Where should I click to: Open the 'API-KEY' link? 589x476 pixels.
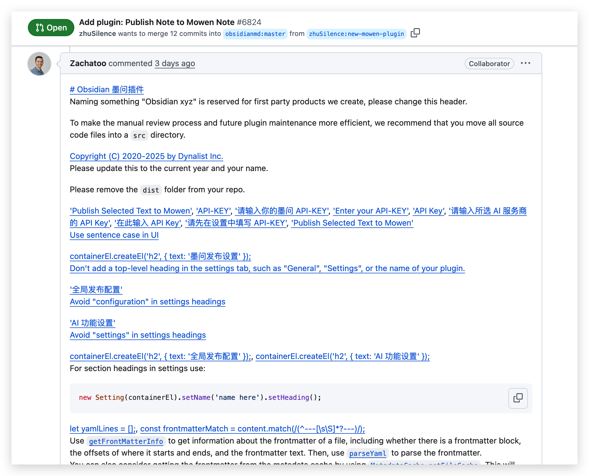214,211
